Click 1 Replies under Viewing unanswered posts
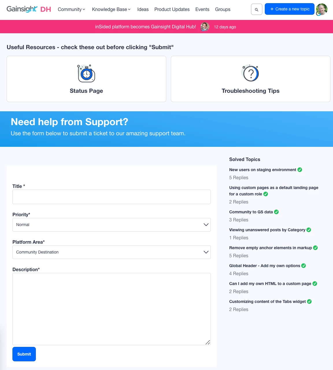 click(239, 238)
